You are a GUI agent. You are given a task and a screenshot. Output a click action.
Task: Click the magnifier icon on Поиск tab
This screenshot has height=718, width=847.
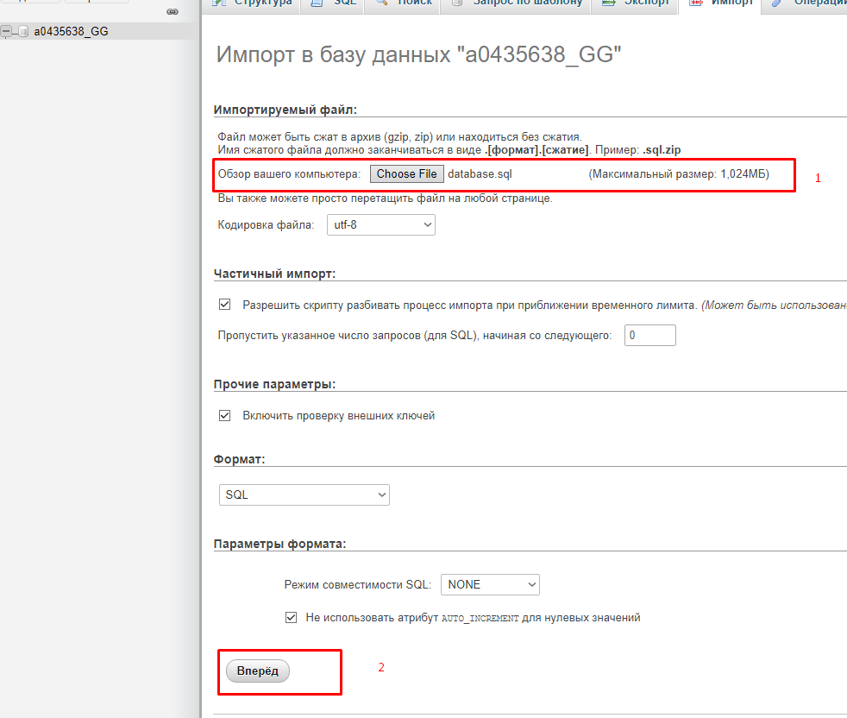381,3
